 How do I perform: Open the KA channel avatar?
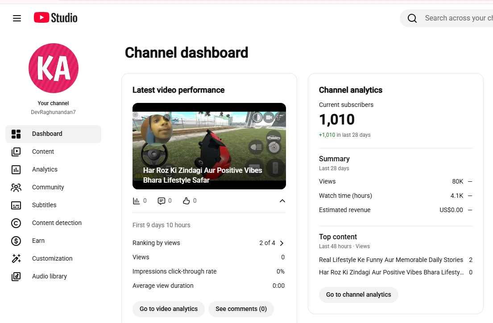pos(54,68)
